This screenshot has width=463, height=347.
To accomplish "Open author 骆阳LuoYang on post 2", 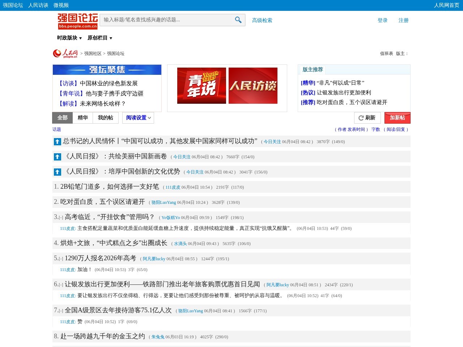I will tap(163, 202).
